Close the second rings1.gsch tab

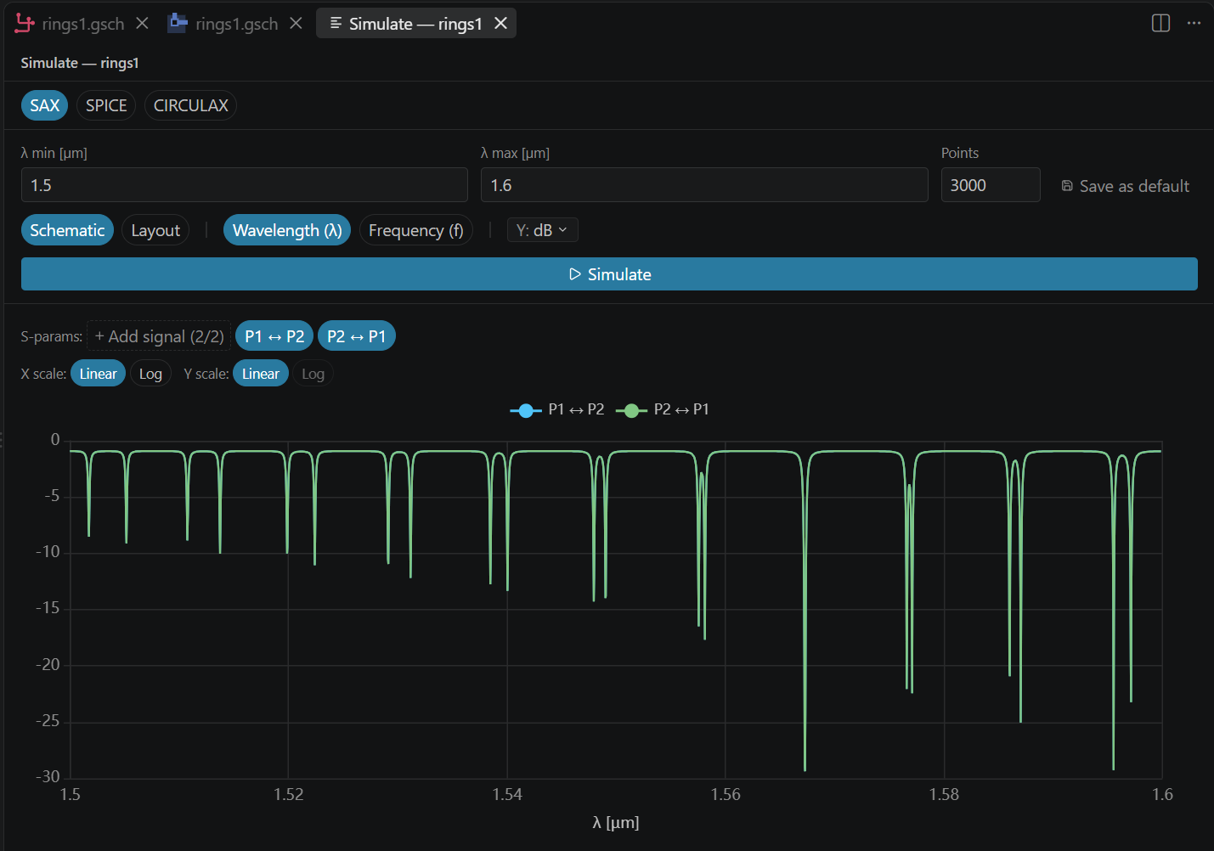(296, 24)
